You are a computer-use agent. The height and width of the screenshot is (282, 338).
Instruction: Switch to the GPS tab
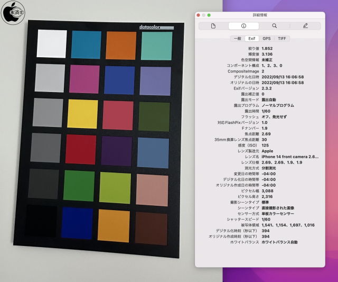tap(266, 39)
